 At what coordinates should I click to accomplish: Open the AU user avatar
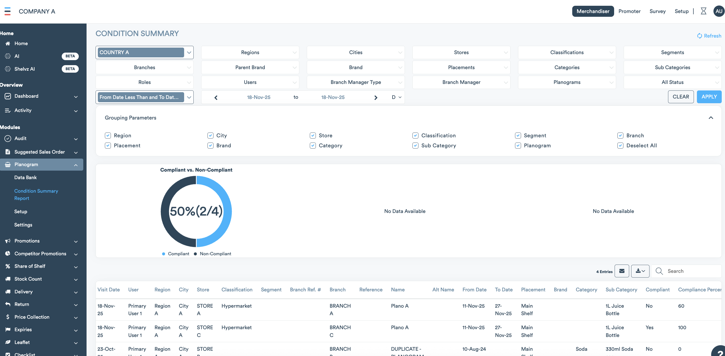(x=718, y=11)
